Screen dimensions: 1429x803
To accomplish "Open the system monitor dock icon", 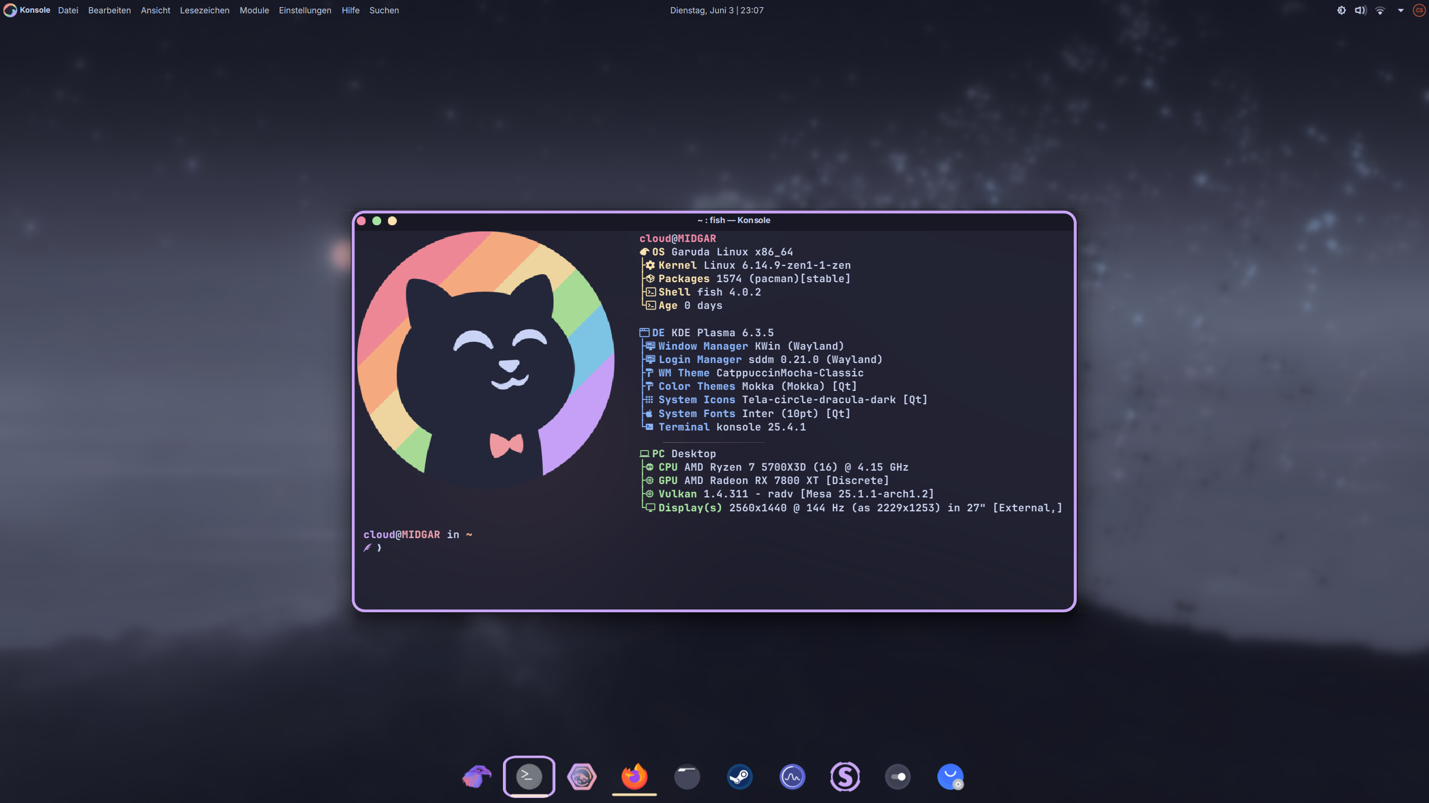I will click(792, 776).
